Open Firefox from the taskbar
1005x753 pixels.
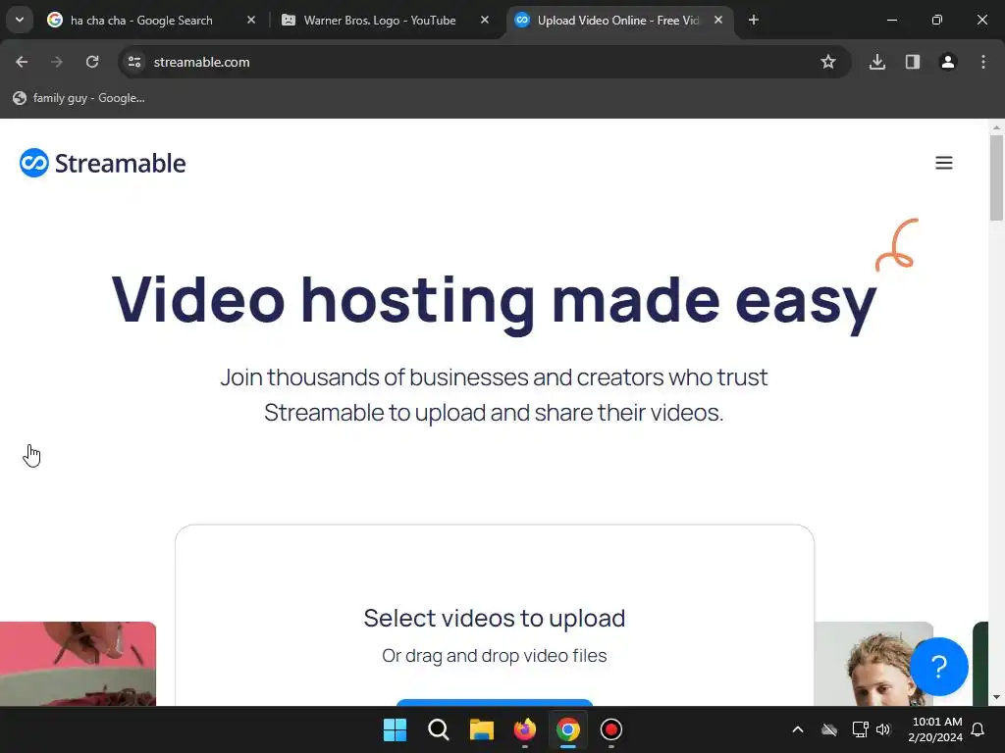[x=525, y=729]
